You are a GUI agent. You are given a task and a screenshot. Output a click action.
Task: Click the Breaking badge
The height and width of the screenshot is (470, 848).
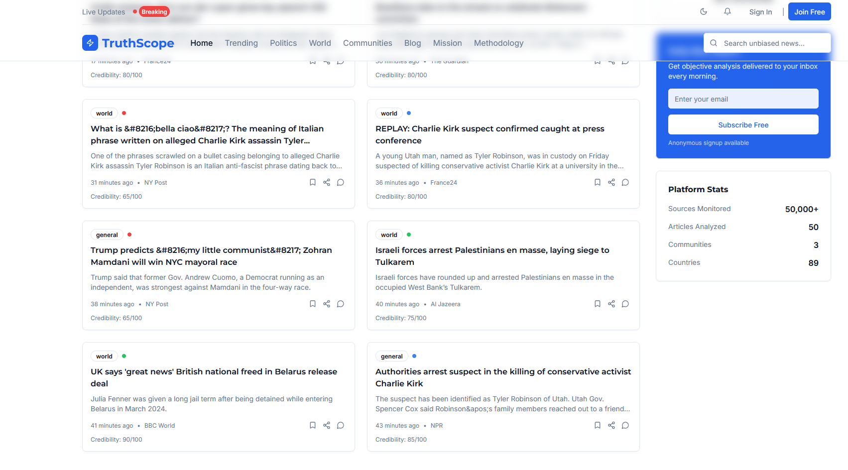[x=154, y=11]
